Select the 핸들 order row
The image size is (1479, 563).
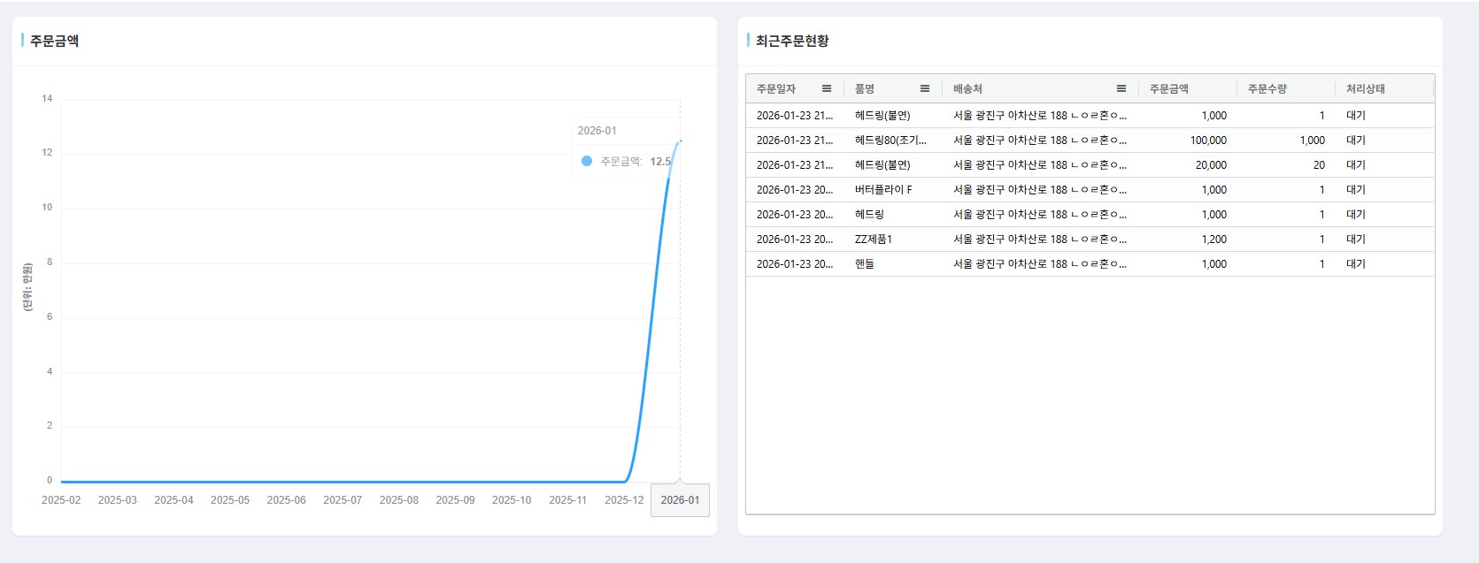point(864,263)
